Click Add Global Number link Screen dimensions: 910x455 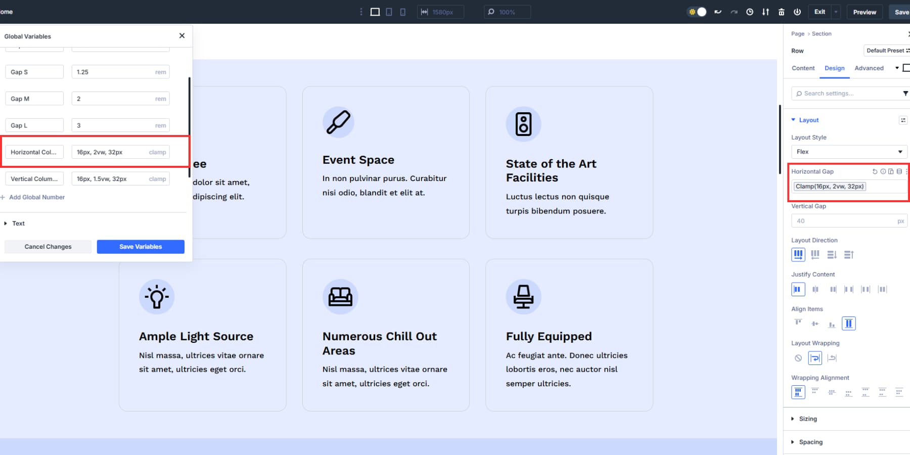tap(36, 197)
